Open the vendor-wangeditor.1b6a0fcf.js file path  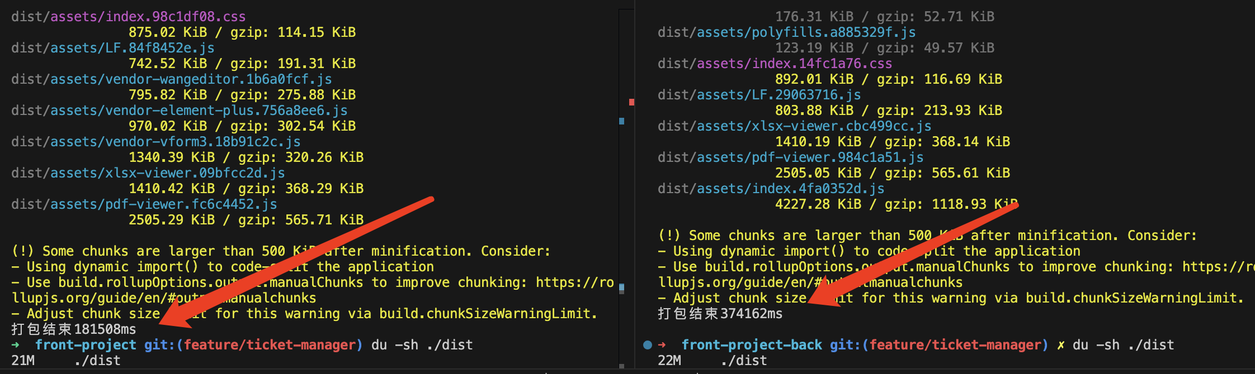coord(171,79)
